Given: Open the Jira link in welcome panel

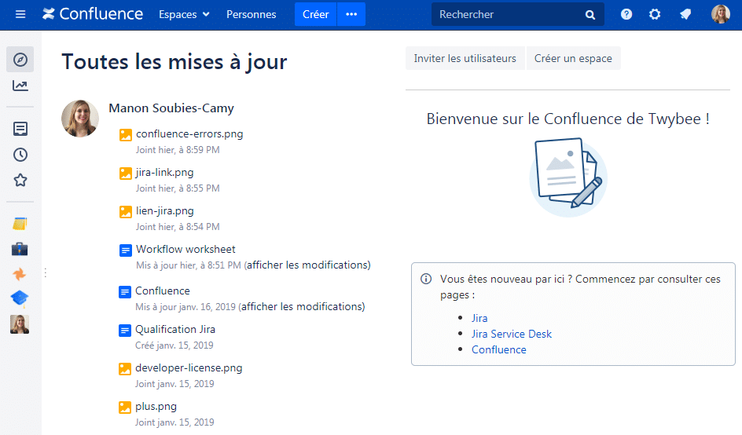Looking at the screenshot, I should click(479, 318).
